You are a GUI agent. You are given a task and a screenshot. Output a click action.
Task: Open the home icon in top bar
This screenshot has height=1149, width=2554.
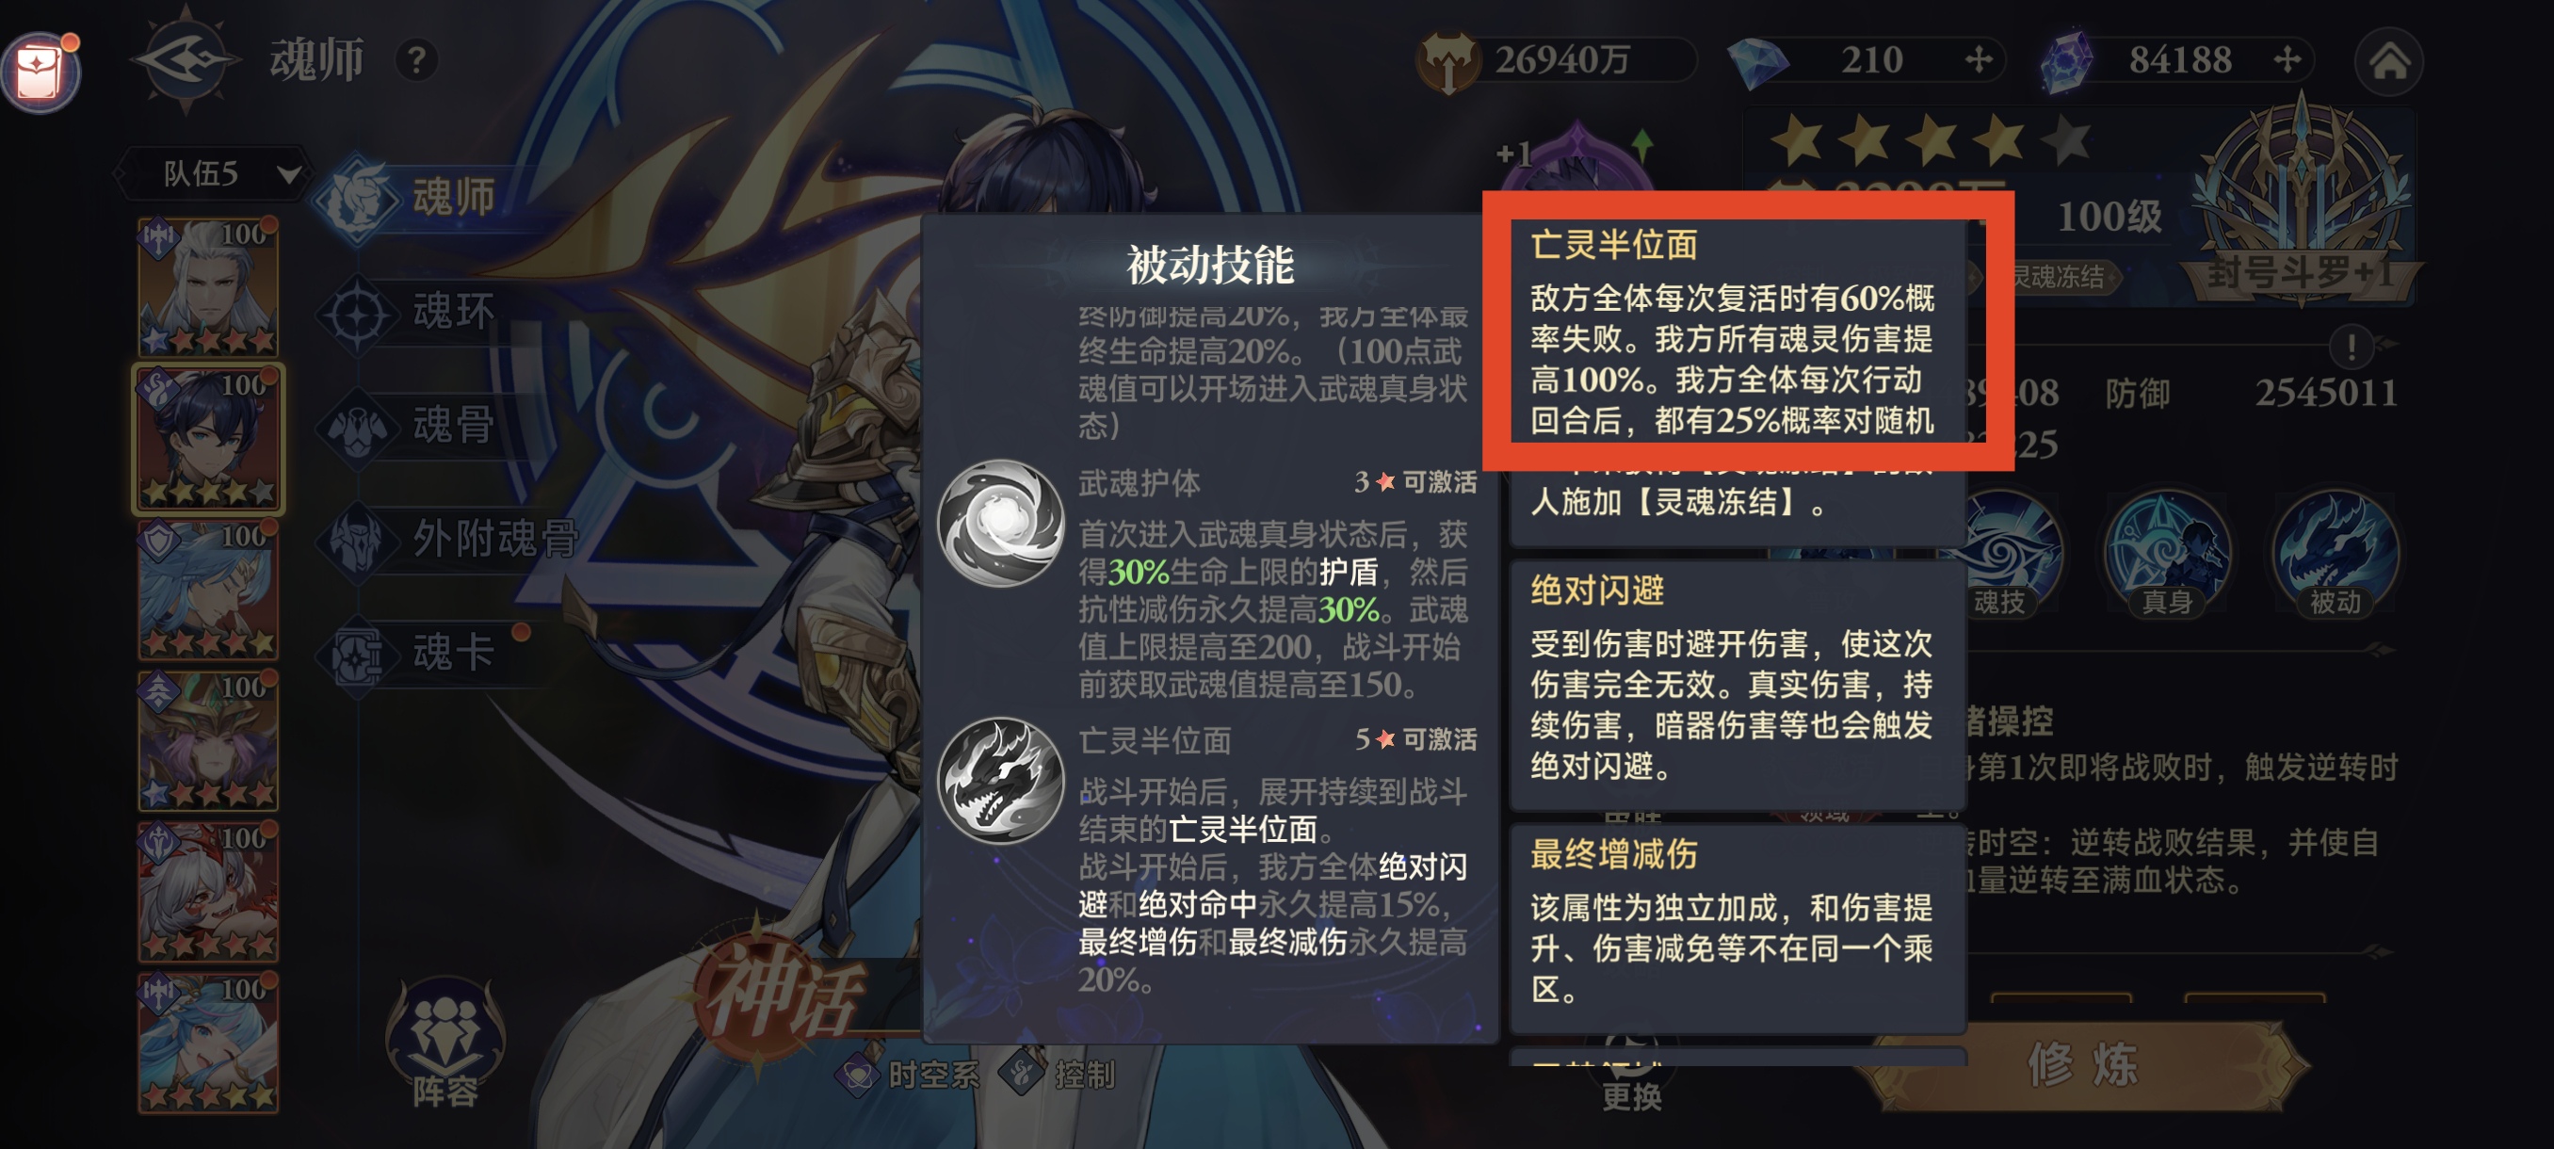(x=2388, y=61)
